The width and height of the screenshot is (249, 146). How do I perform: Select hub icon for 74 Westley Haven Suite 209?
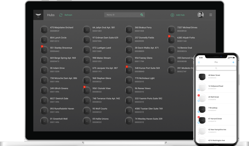pos(129,121)
